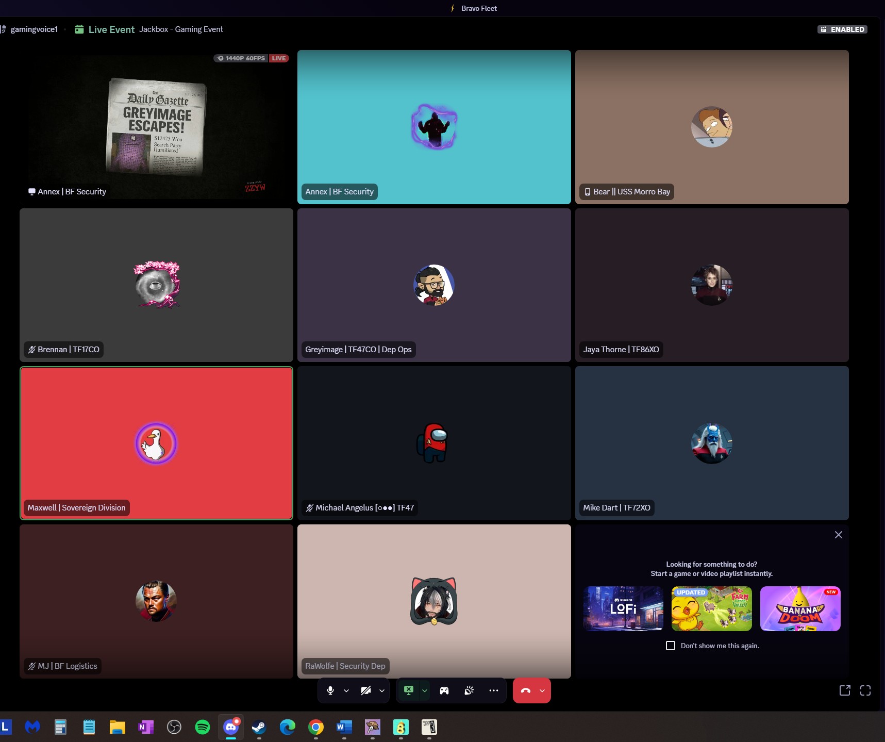Disconnect from the voice call

click(525, 690)
